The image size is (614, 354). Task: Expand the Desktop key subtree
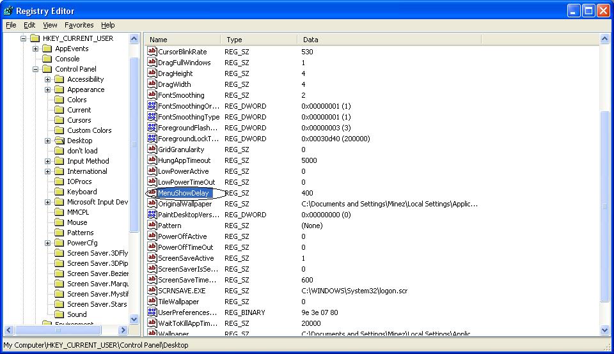(x=47, y=141)
